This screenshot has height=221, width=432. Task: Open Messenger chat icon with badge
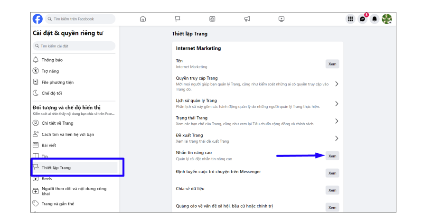(x=363, y=19)
